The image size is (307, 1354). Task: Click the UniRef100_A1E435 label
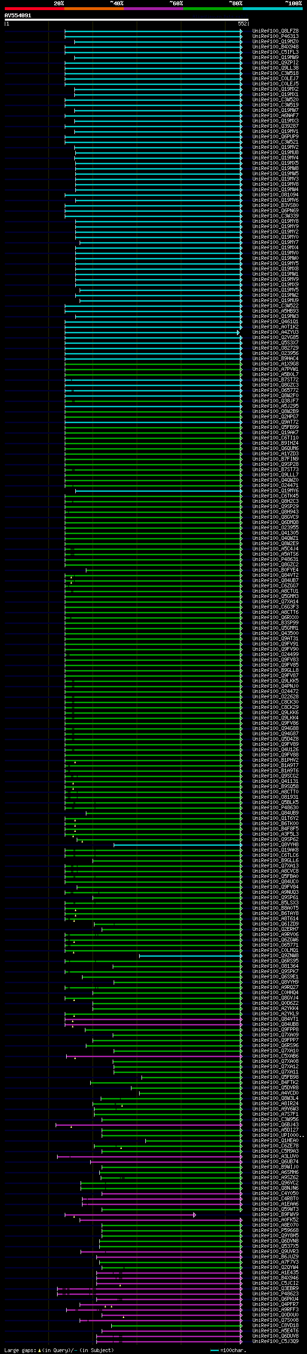275,1272
